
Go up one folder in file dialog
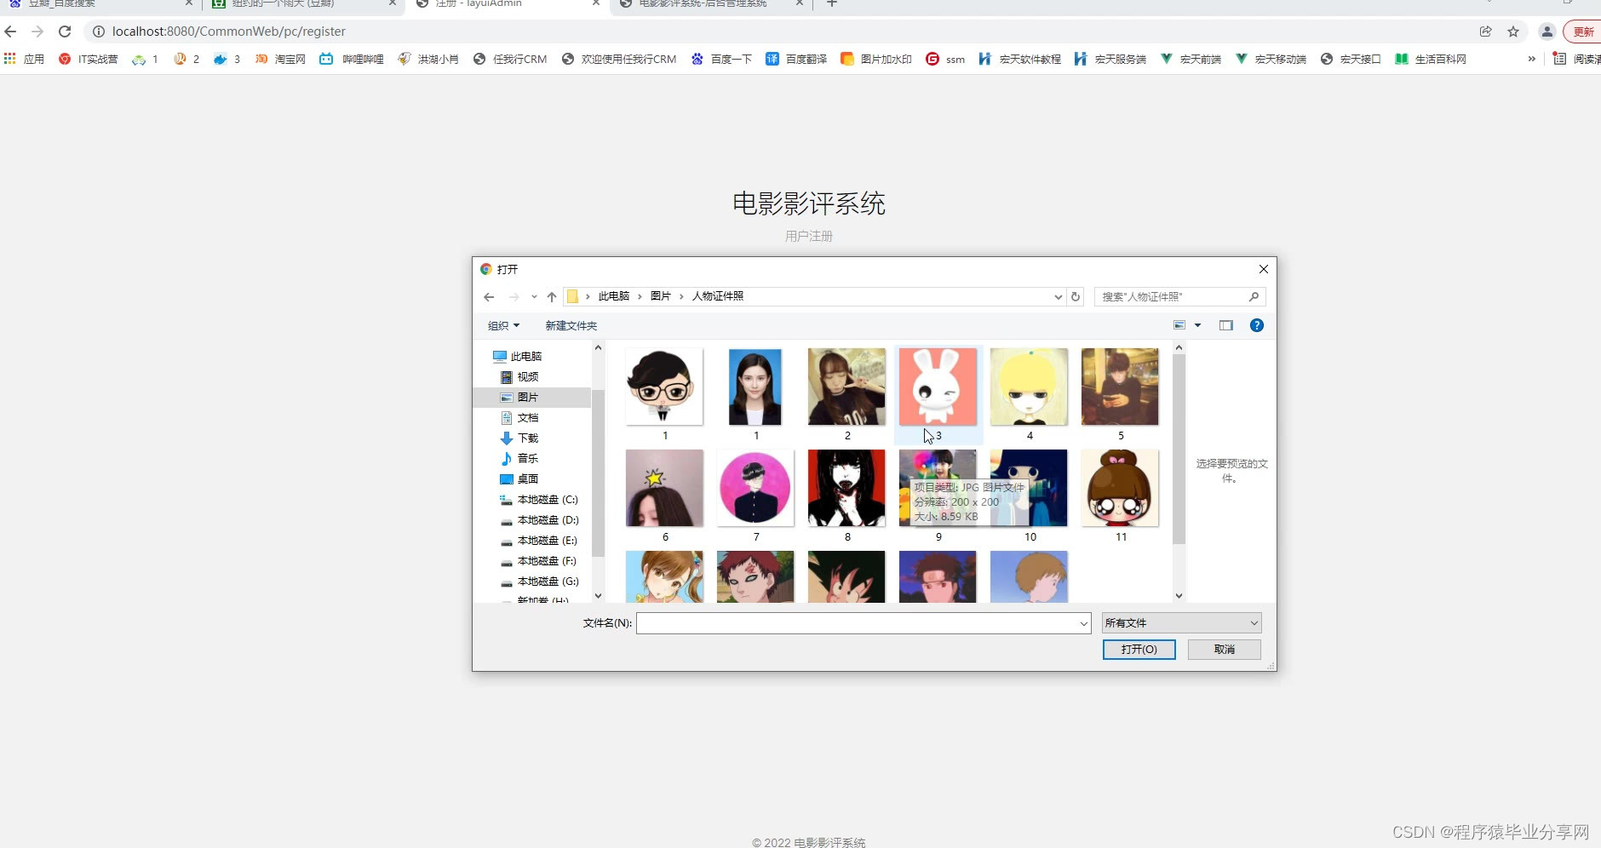click(552, 296)
